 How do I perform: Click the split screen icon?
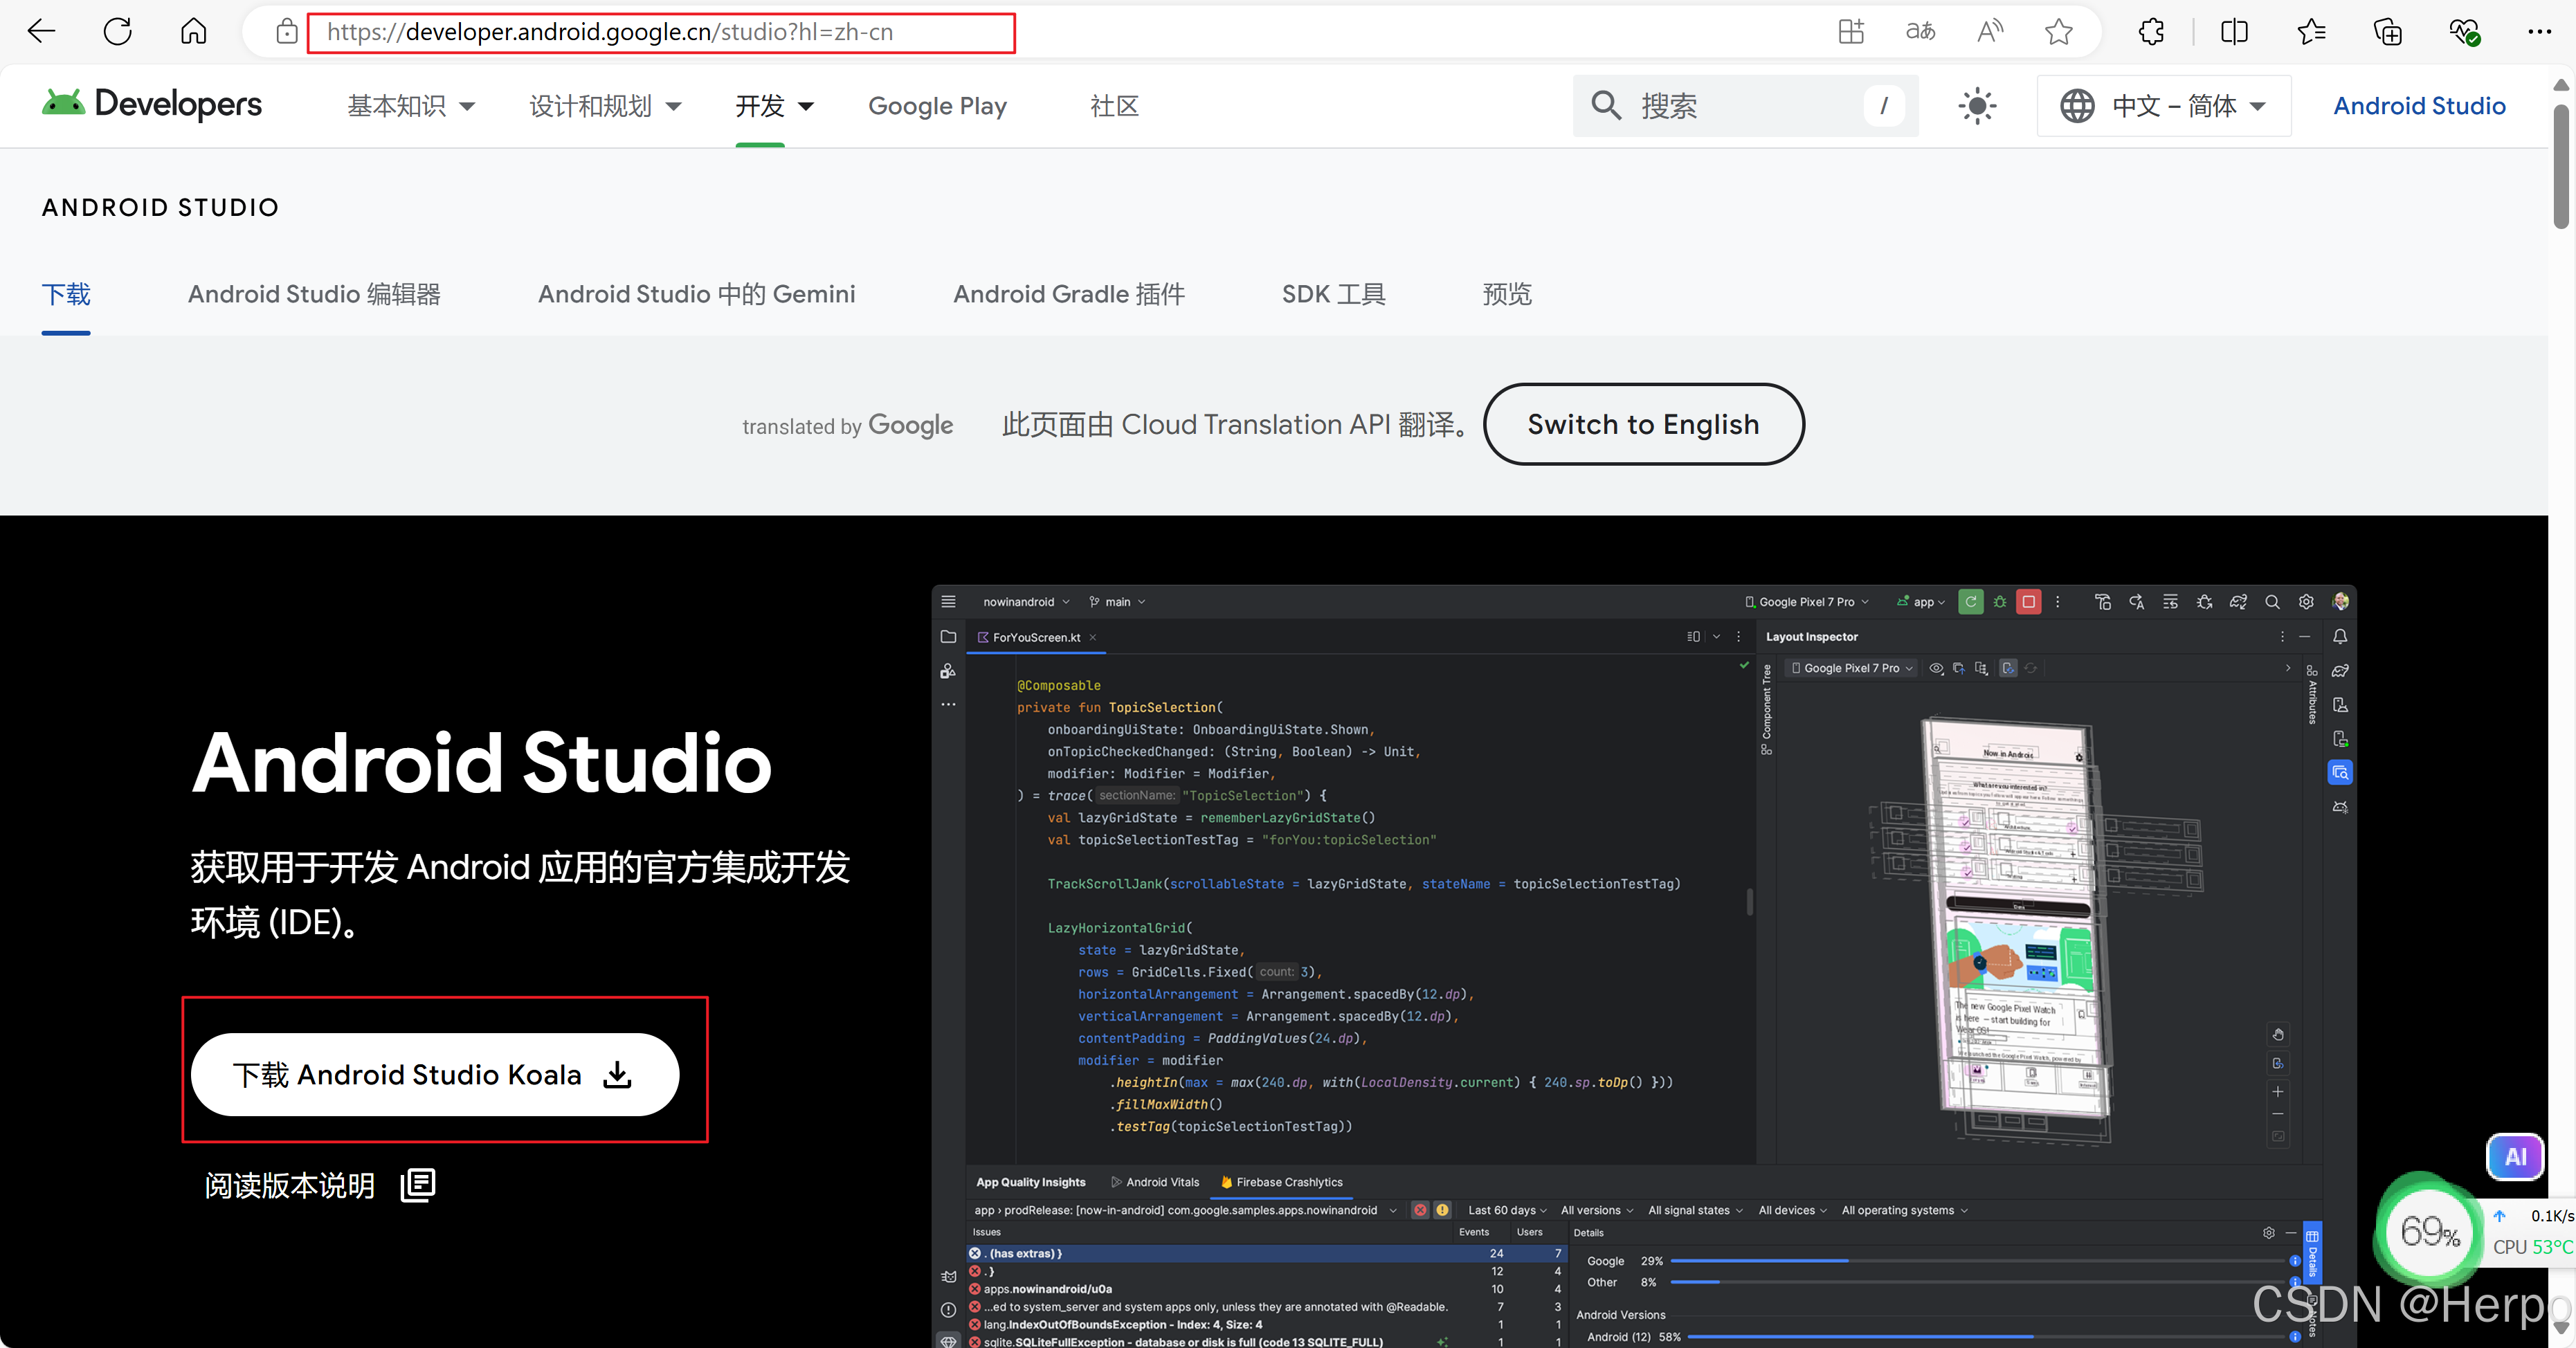(2234, 31)
